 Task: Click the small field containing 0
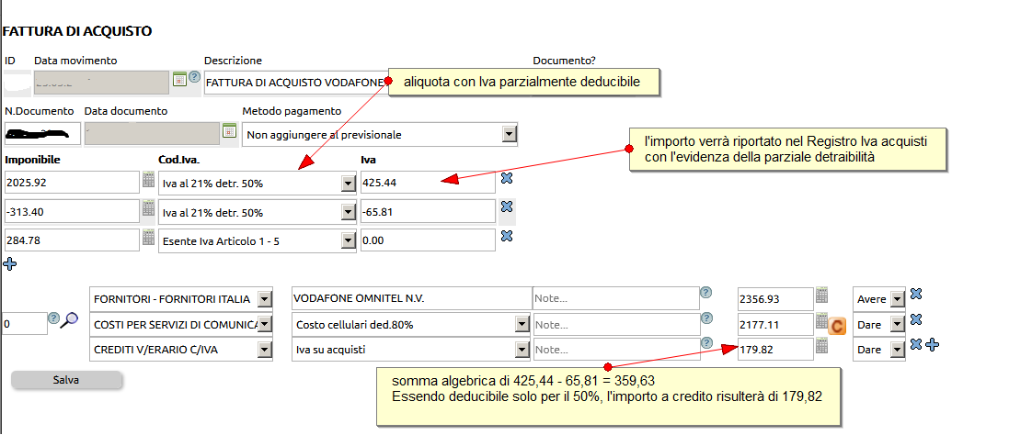(x=25, y=323)
